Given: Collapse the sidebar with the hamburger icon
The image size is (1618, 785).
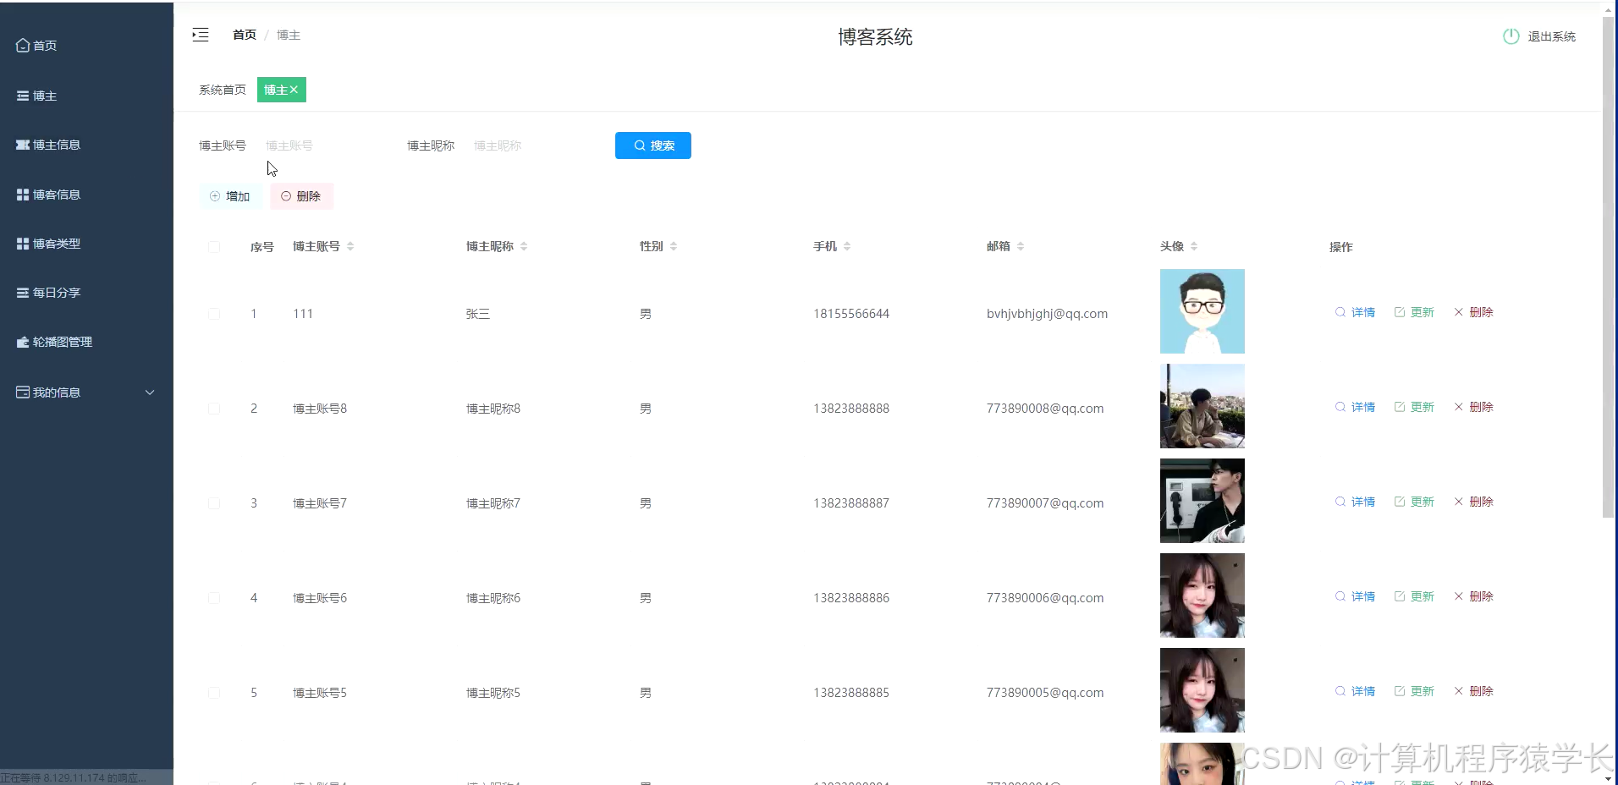Looking at the screenshot, I should click(201, 35).
